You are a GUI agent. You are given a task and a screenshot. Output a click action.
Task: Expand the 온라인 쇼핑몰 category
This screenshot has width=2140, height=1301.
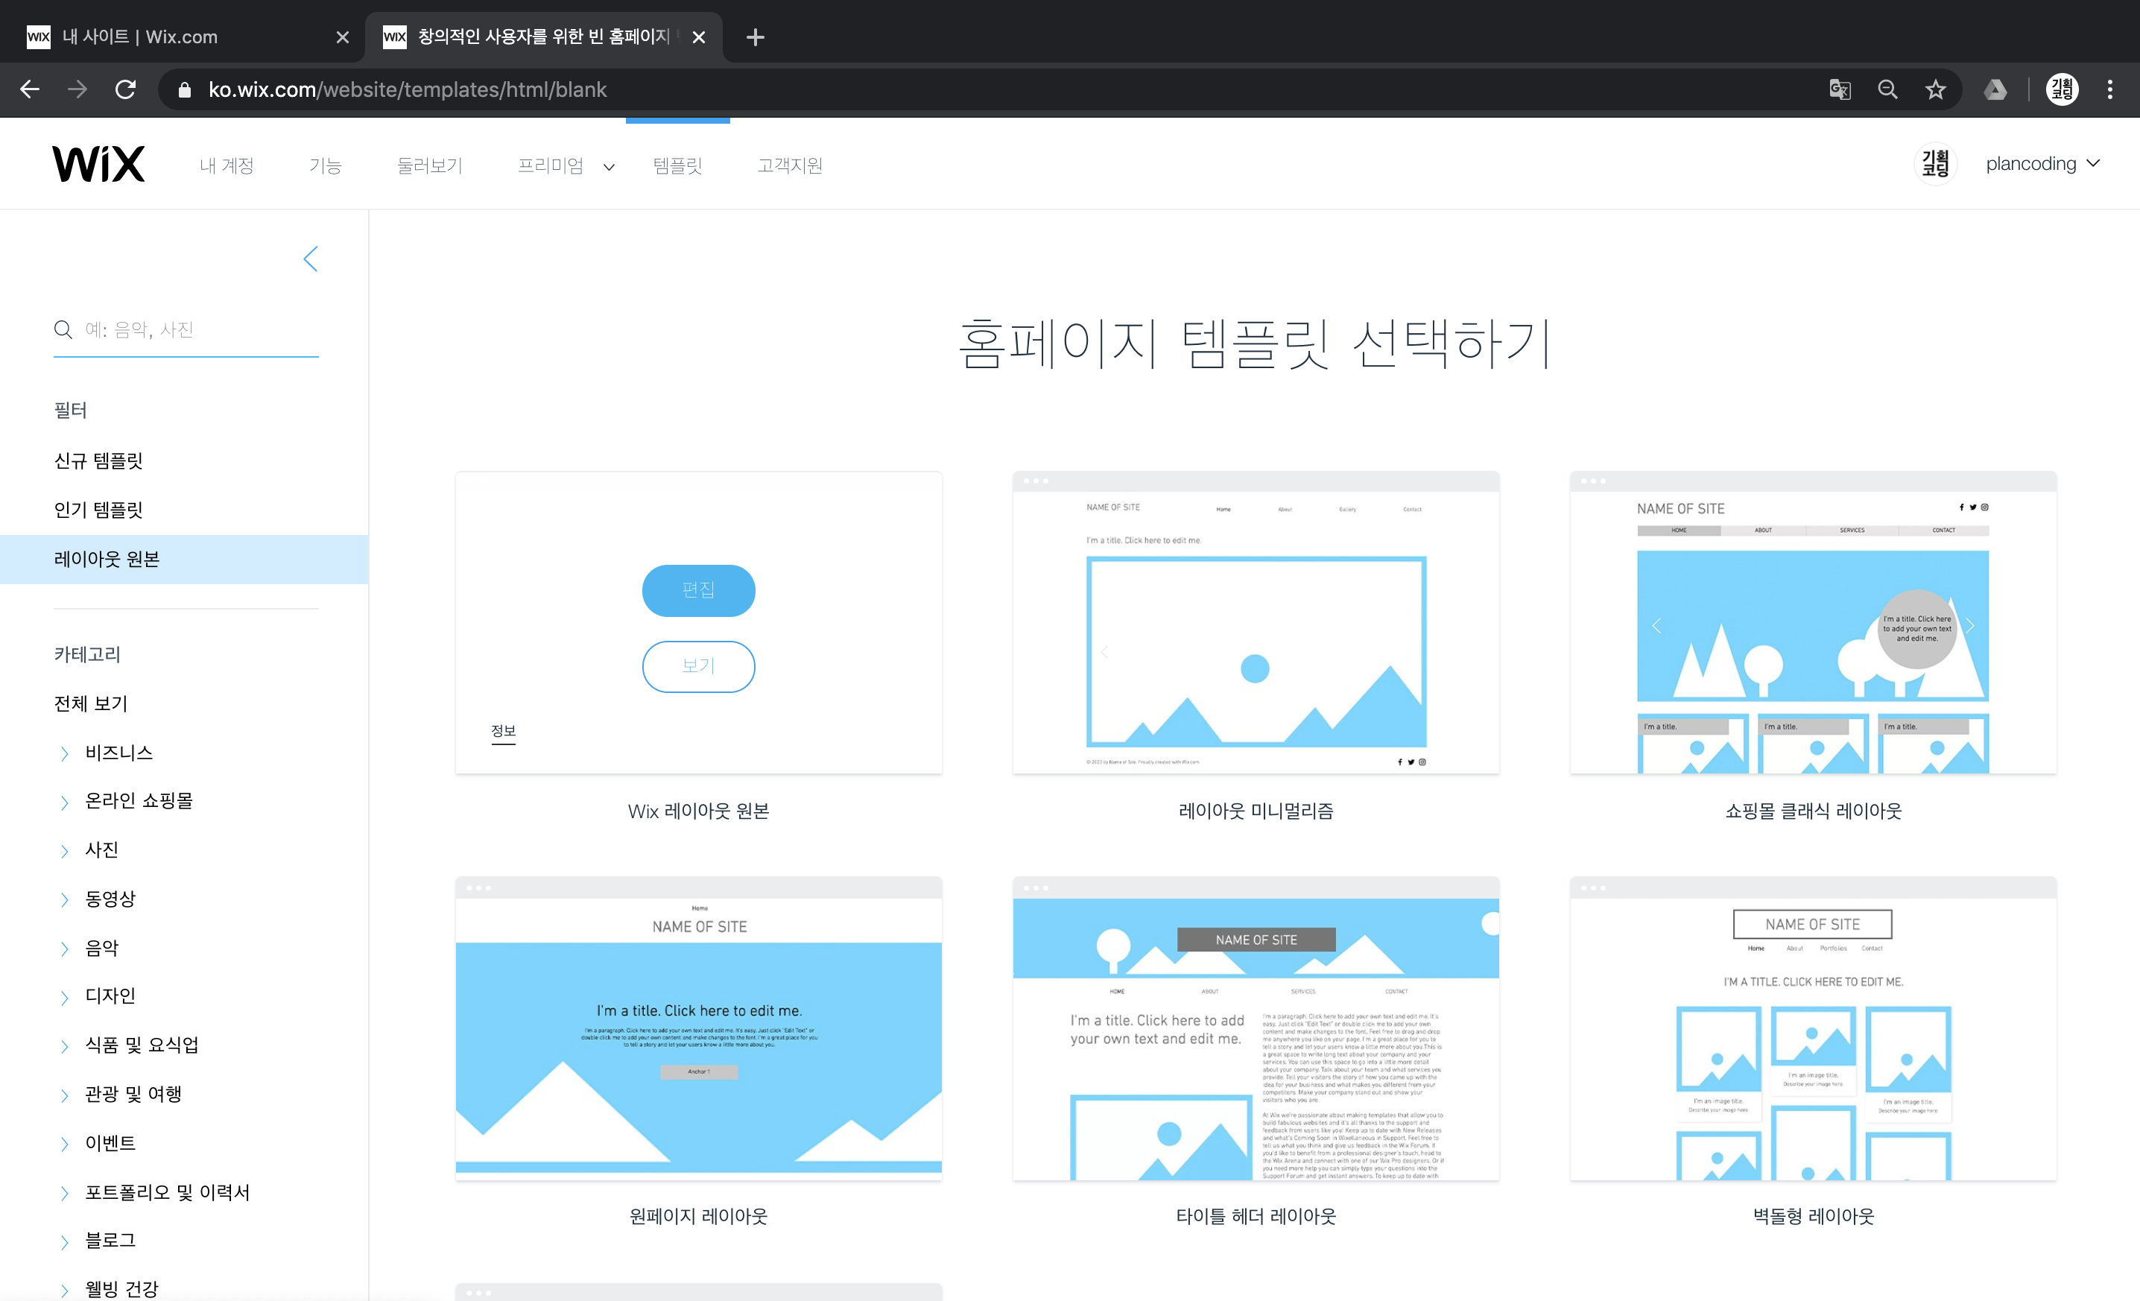coord(64,802)
